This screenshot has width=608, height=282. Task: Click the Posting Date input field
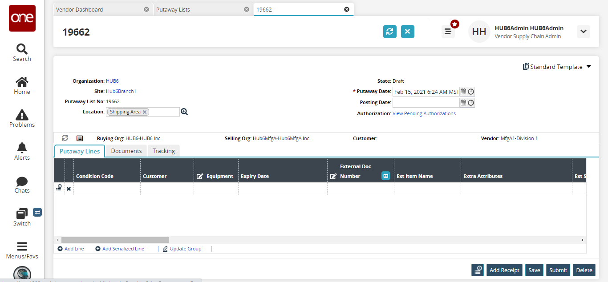point(426,103)
